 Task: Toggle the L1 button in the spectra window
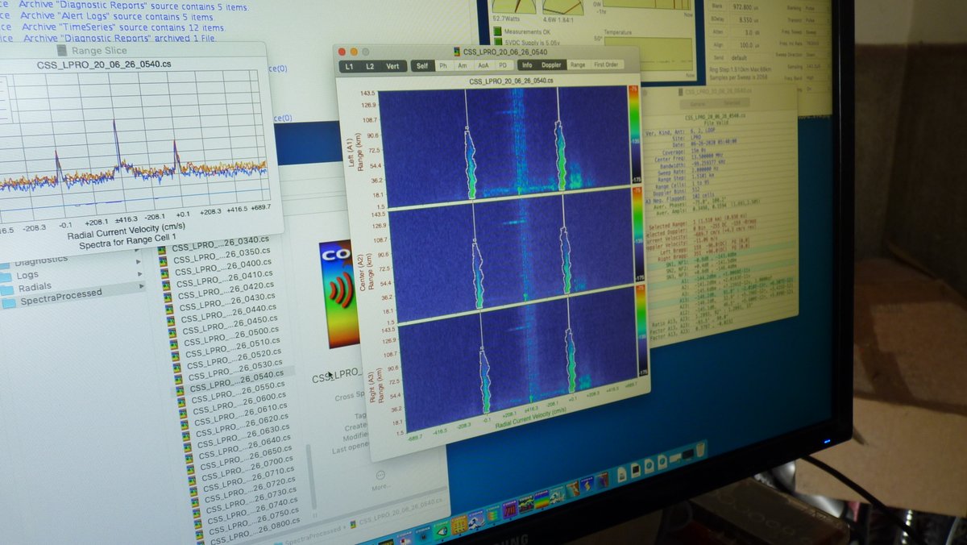click(350, 66)
